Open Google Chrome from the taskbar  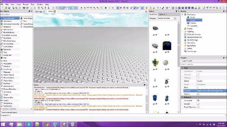46,124
